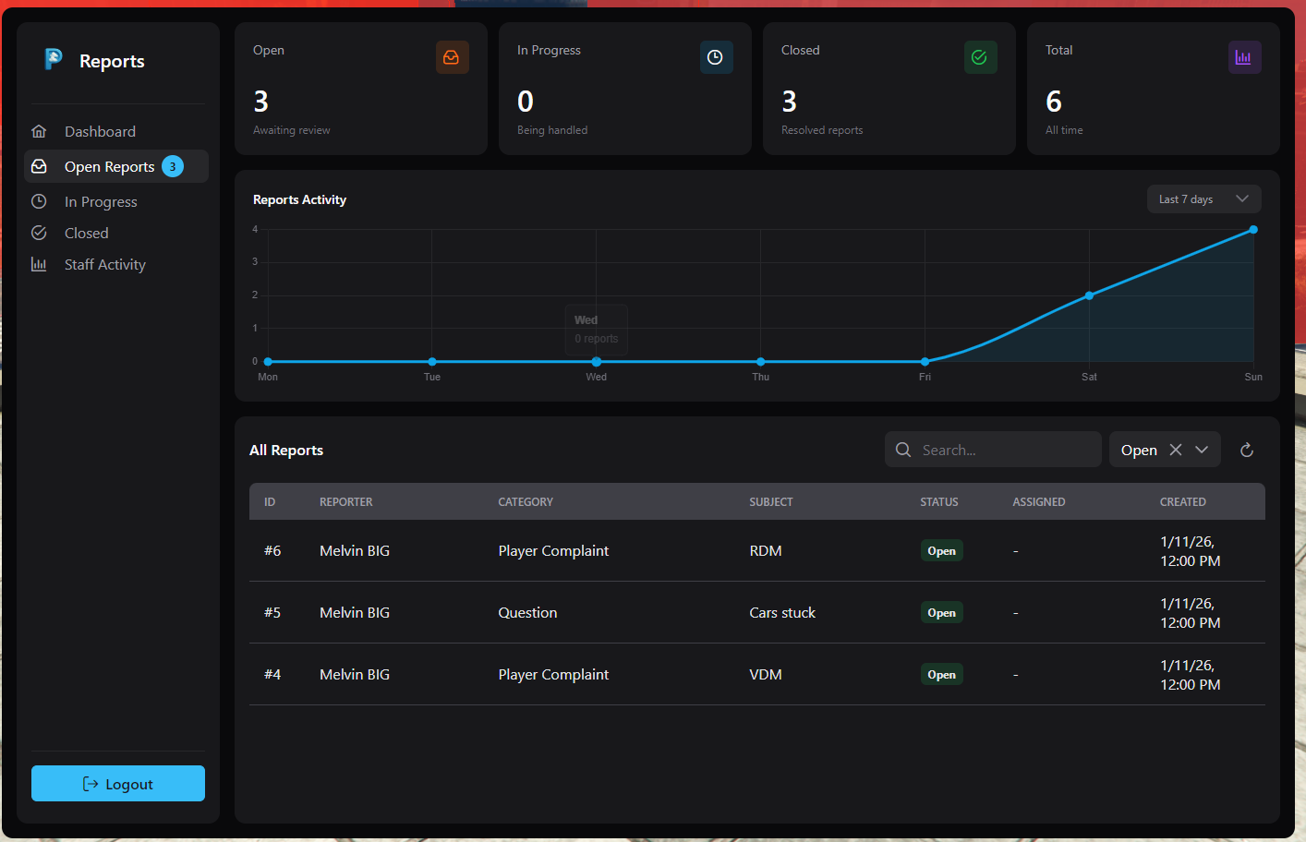Click the SUBJECT column header
This screenshot has height=842, width=1306.
(771, 502)
